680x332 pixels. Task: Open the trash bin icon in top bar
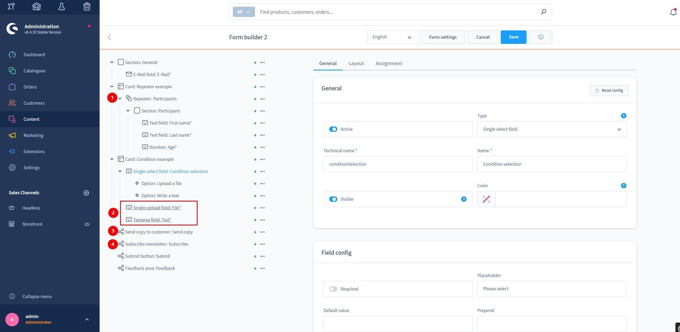87,6
